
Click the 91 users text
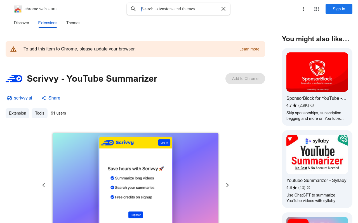click(58, 113)
